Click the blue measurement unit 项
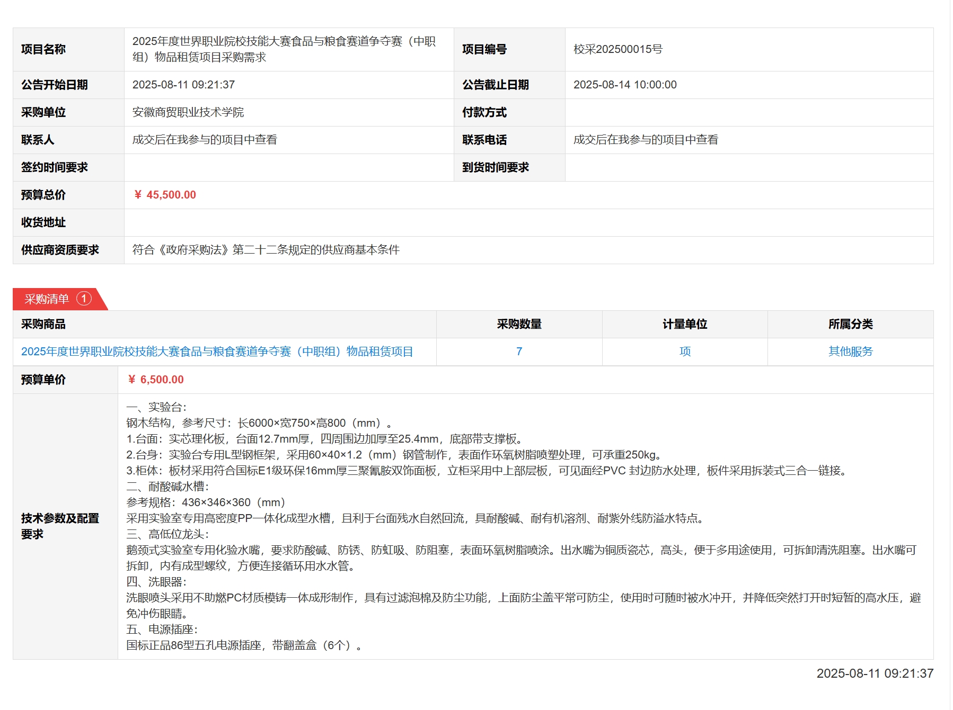Screen dimensions: 953x710 [685, 352]
